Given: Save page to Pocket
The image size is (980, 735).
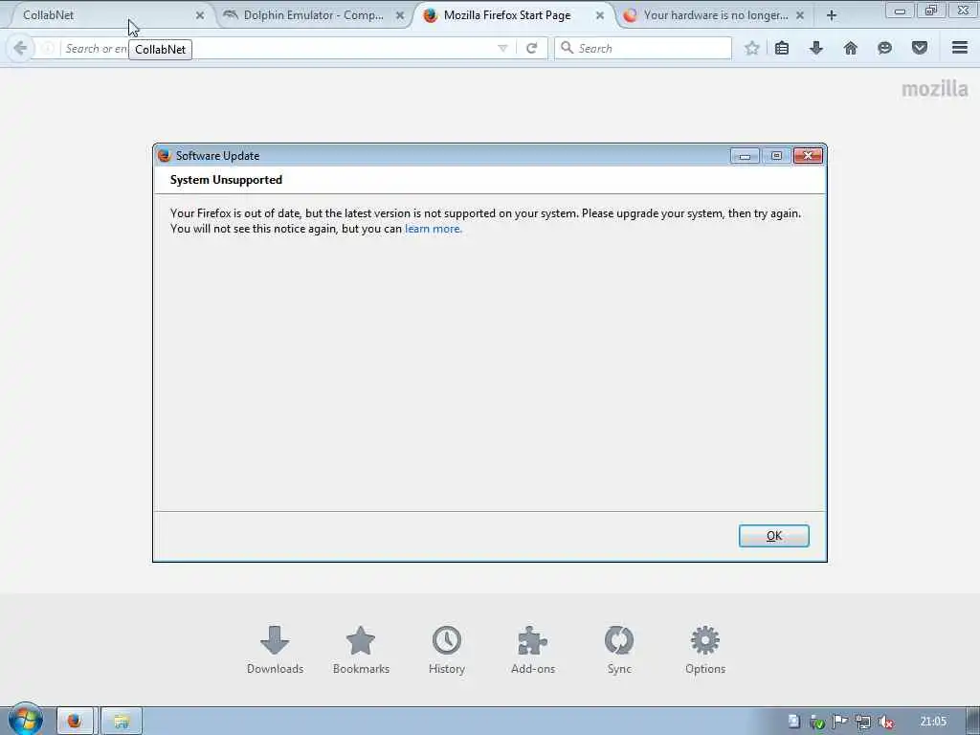Looking at the screenshot, I should (x=920, y=48).
